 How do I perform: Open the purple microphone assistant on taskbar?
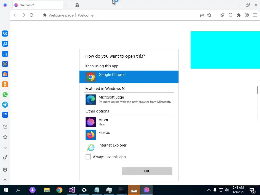[x=32, y=190]
